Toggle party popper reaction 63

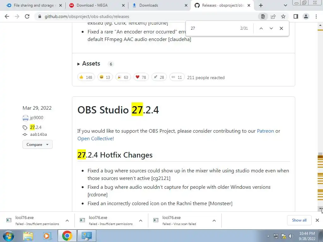point(123,77)
